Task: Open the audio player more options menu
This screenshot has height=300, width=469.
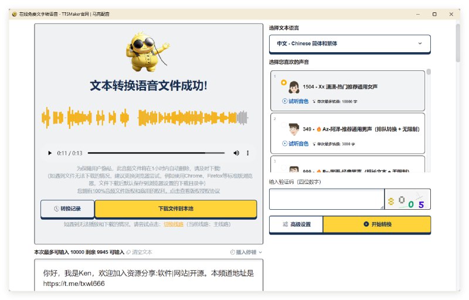Action: (x=247, y=153)
